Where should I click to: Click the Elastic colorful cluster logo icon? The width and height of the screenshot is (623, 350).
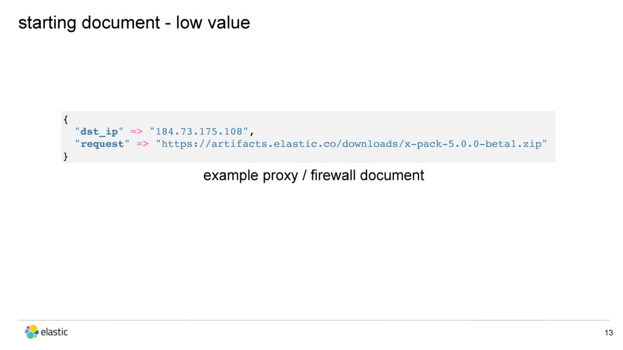(32, 332)
